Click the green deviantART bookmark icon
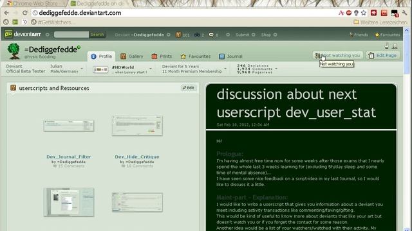The width and height of the screenshot is (412, 231). (x=15, y=22)
